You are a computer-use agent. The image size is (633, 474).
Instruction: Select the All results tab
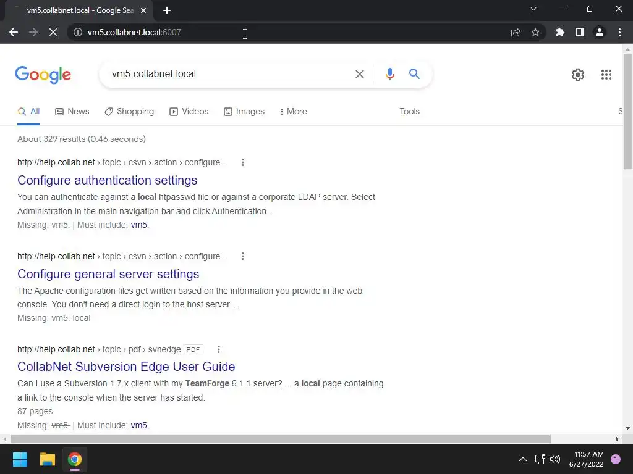coord(28,111)
